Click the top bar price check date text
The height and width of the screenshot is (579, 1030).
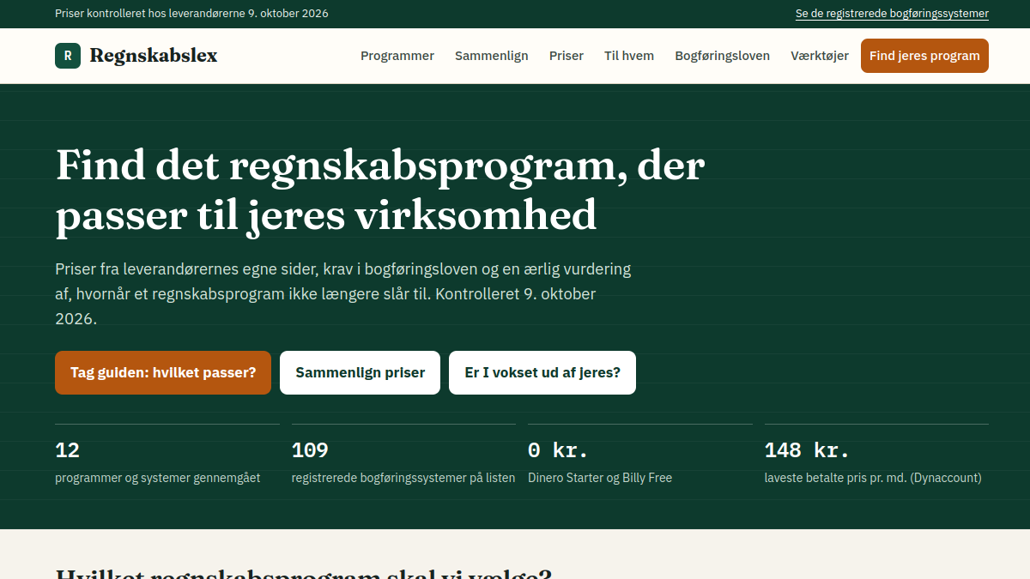pos(191,14)
